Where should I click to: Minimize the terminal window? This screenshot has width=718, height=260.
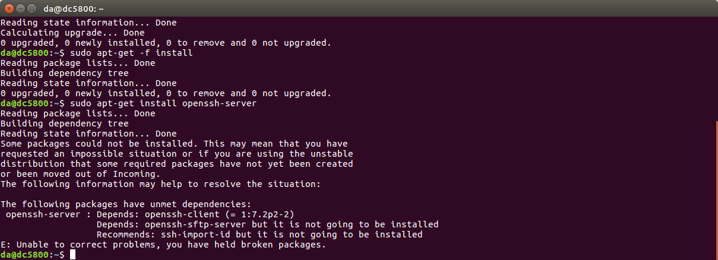[20, 8]
